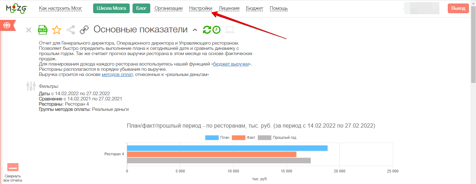Share the report via share icon
Viewport: 476px width, 184px height.
[71, 30]
